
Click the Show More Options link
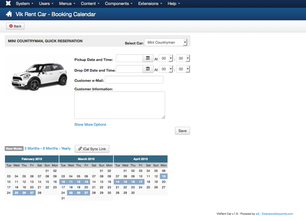(x=90, y=124)
